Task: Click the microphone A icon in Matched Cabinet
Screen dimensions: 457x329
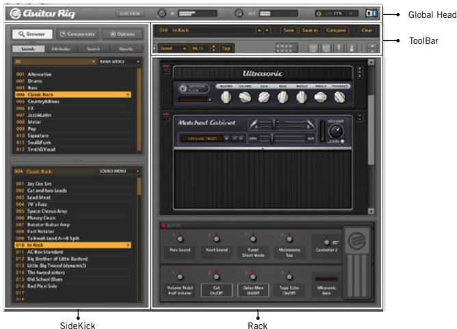Action: point(254,124)
